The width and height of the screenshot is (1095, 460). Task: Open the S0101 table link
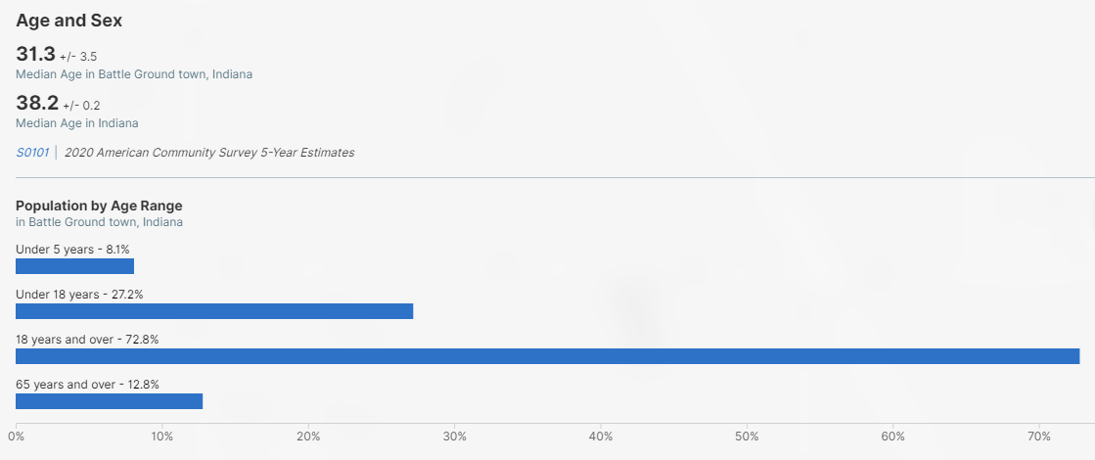(32, 153)
